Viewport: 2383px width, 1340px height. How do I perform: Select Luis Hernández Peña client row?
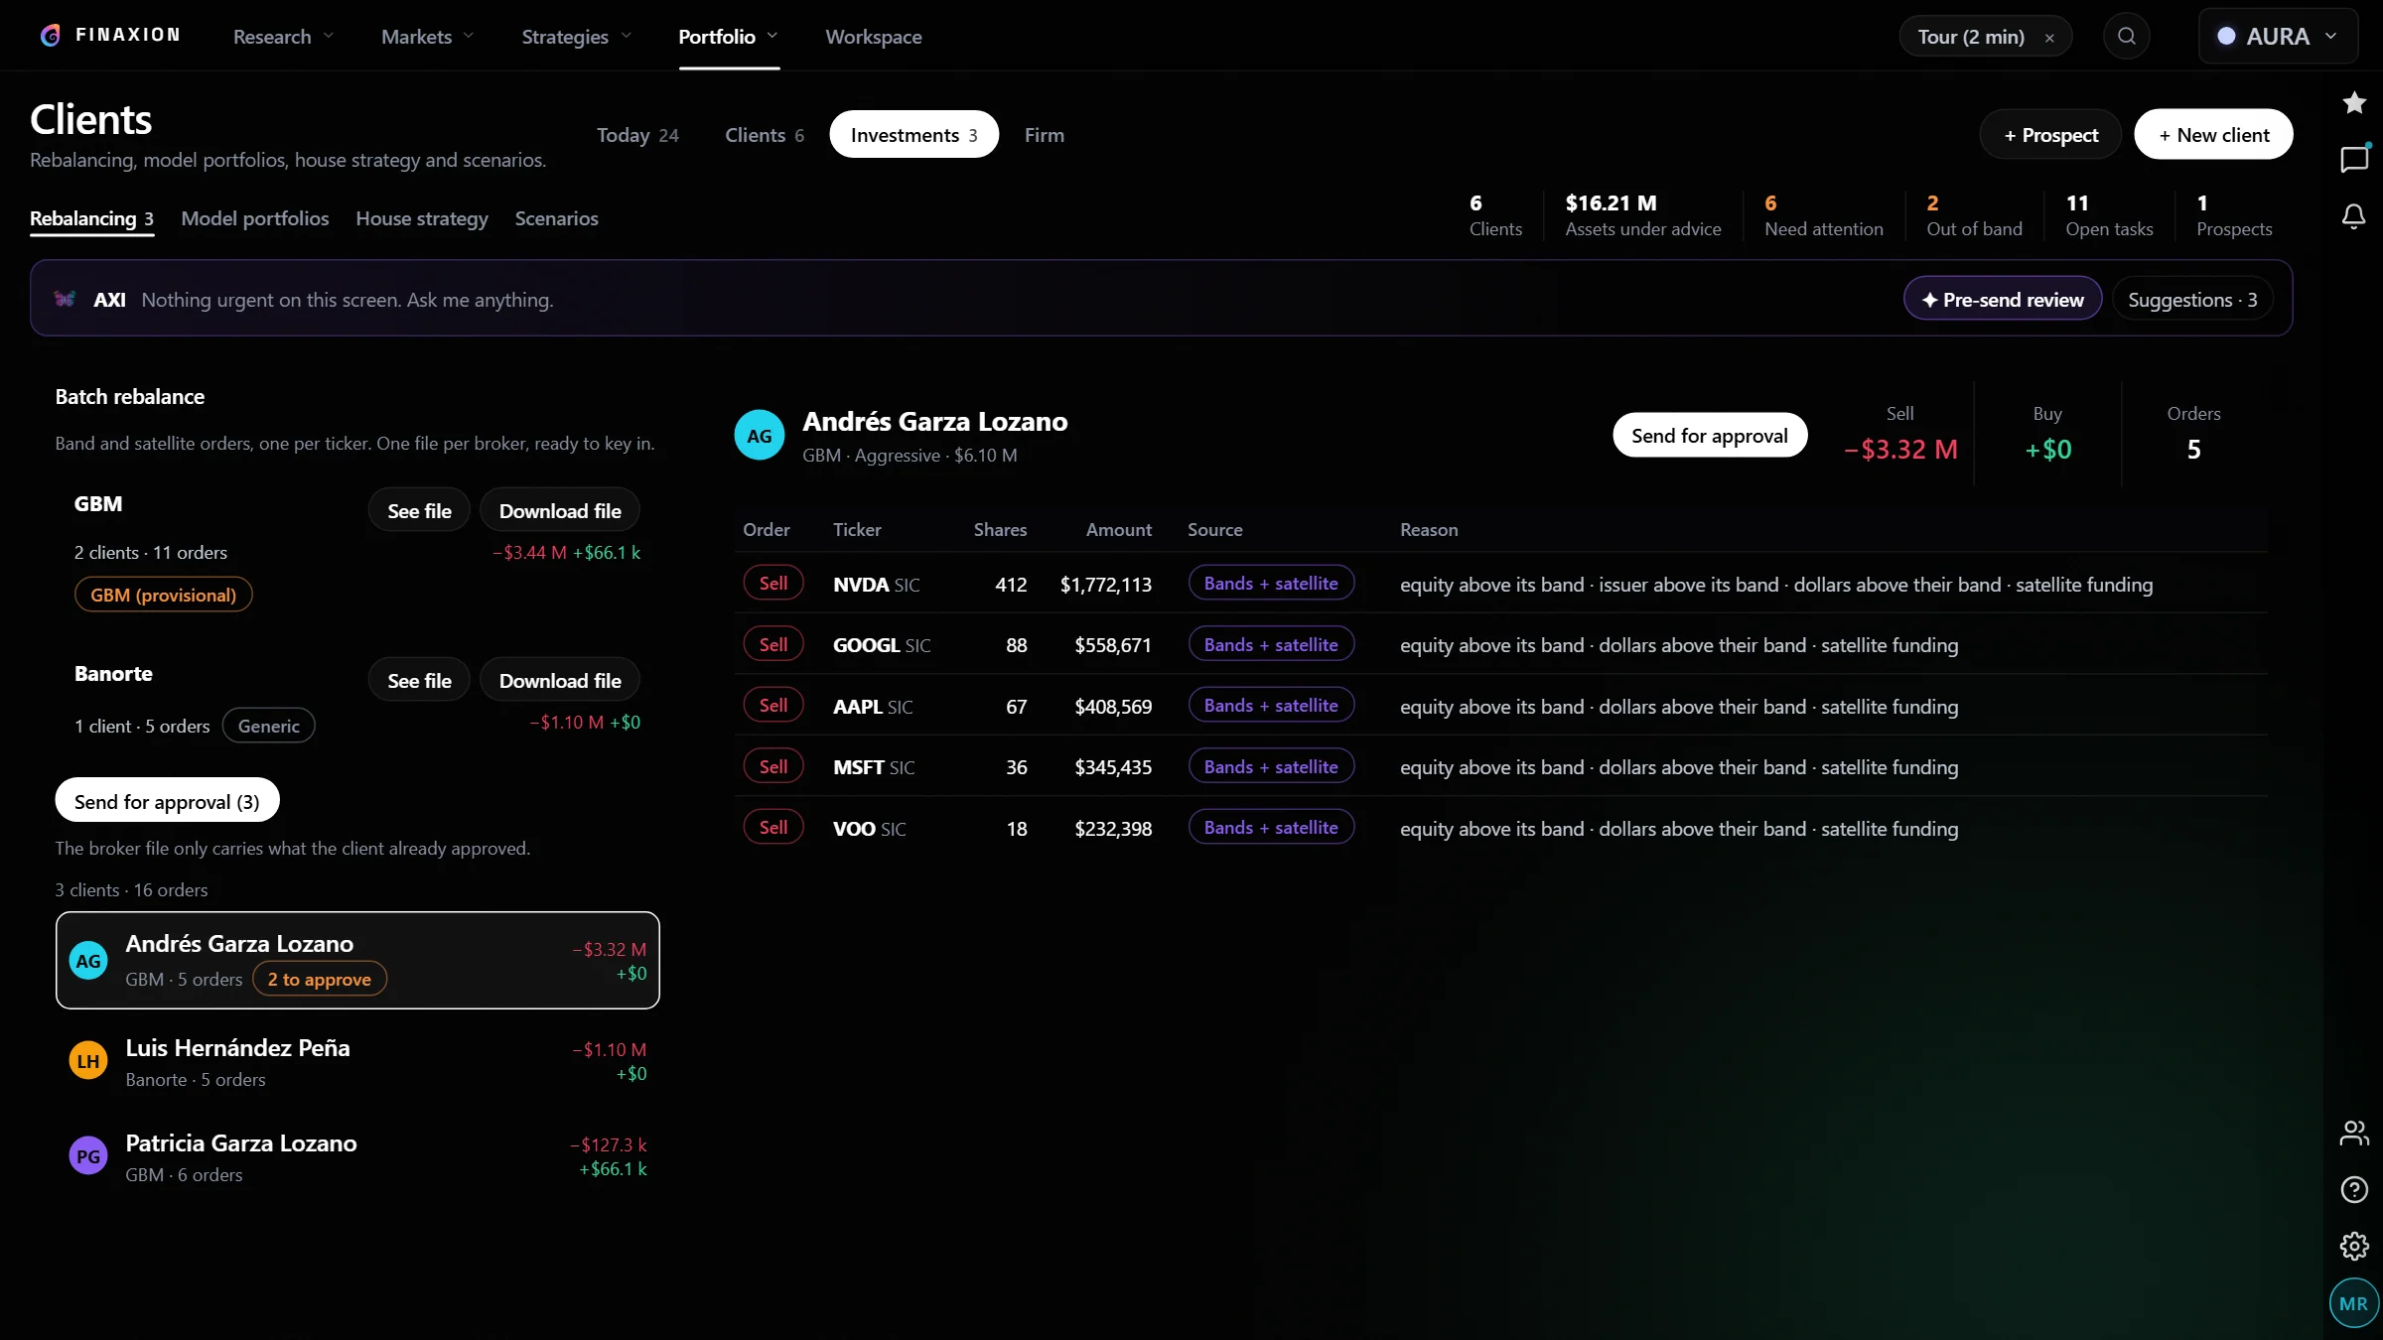coord(357,1061)
